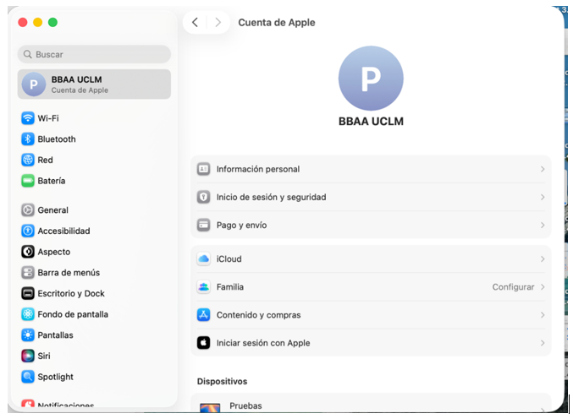Click the Wi-Fi icon in sidebar
The image size is (573, 419).
click(x=28, y=118)
